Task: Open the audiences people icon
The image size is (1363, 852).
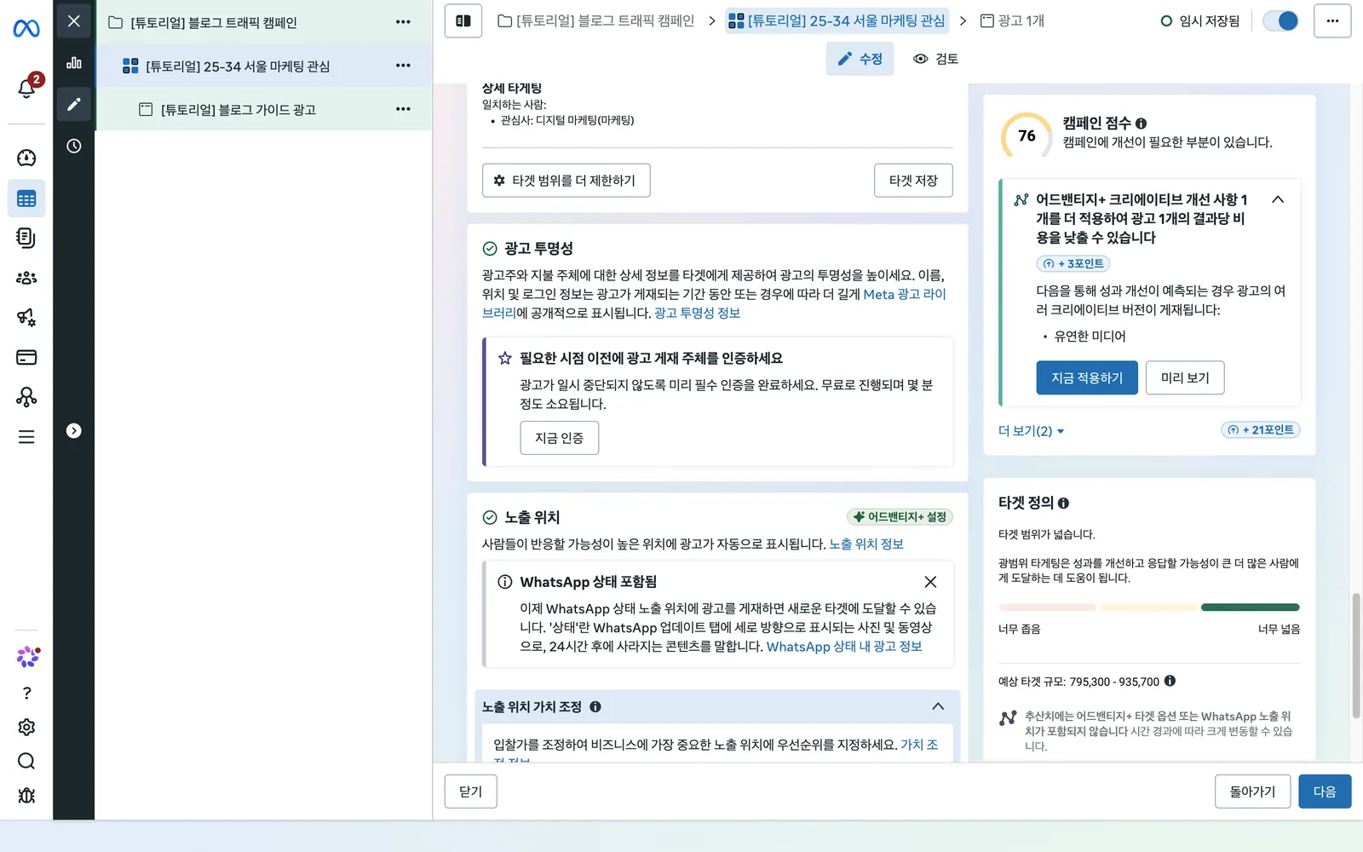Action: [x=26, y=278]
